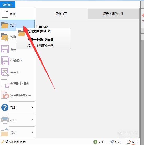This screenshot has height=145, width=144.
Task: Click the 关闭 folder icon
Action: point(5,133)
